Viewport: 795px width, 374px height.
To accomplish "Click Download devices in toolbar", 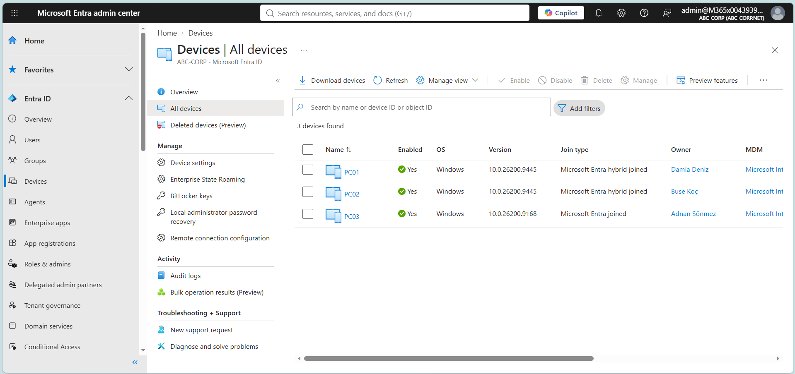I will point(332,80).
